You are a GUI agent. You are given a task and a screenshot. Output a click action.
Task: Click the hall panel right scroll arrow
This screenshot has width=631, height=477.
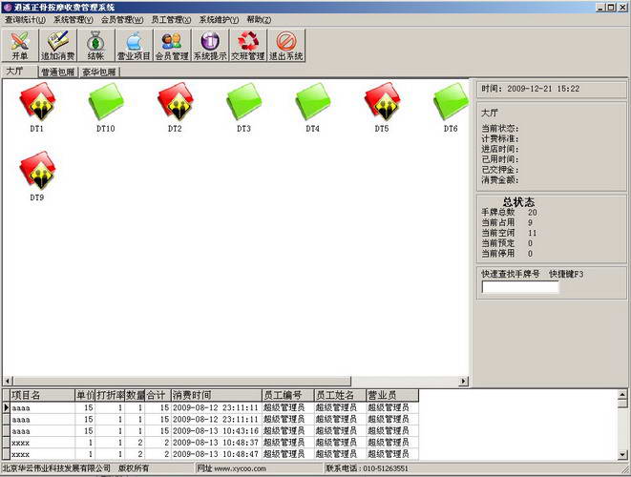coord(464,381)
